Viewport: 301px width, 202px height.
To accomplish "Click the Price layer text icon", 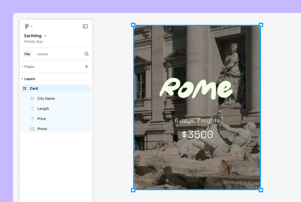I will 32,119.
